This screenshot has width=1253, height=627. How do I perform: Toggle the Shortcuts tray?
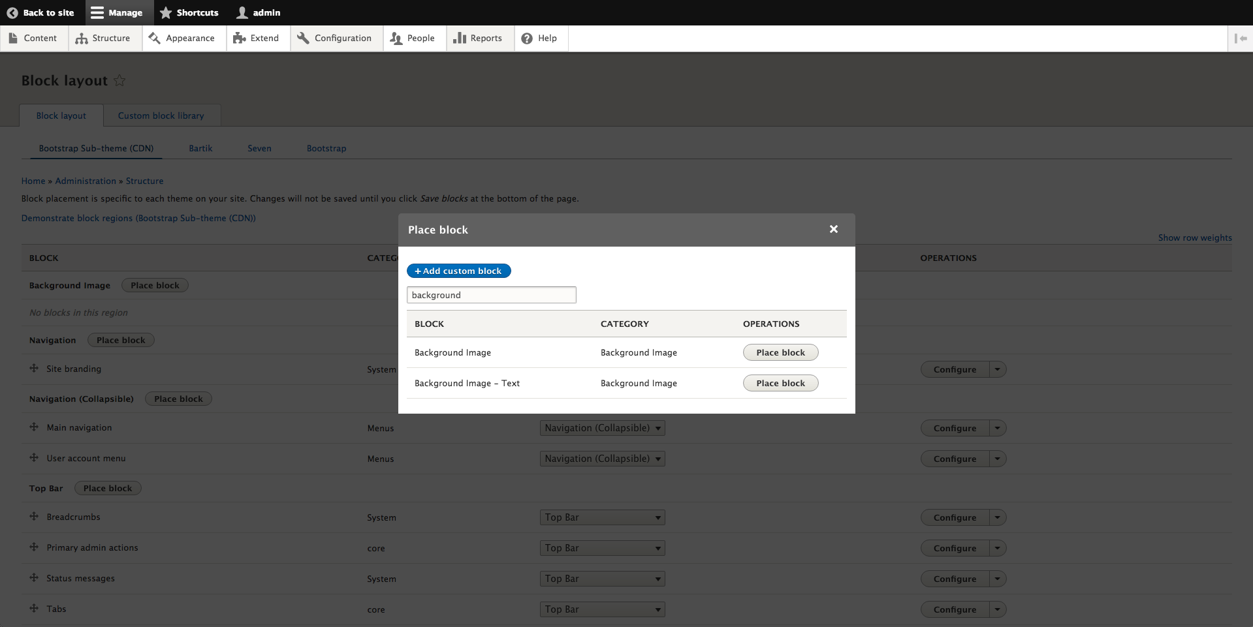tap(189, 12)
